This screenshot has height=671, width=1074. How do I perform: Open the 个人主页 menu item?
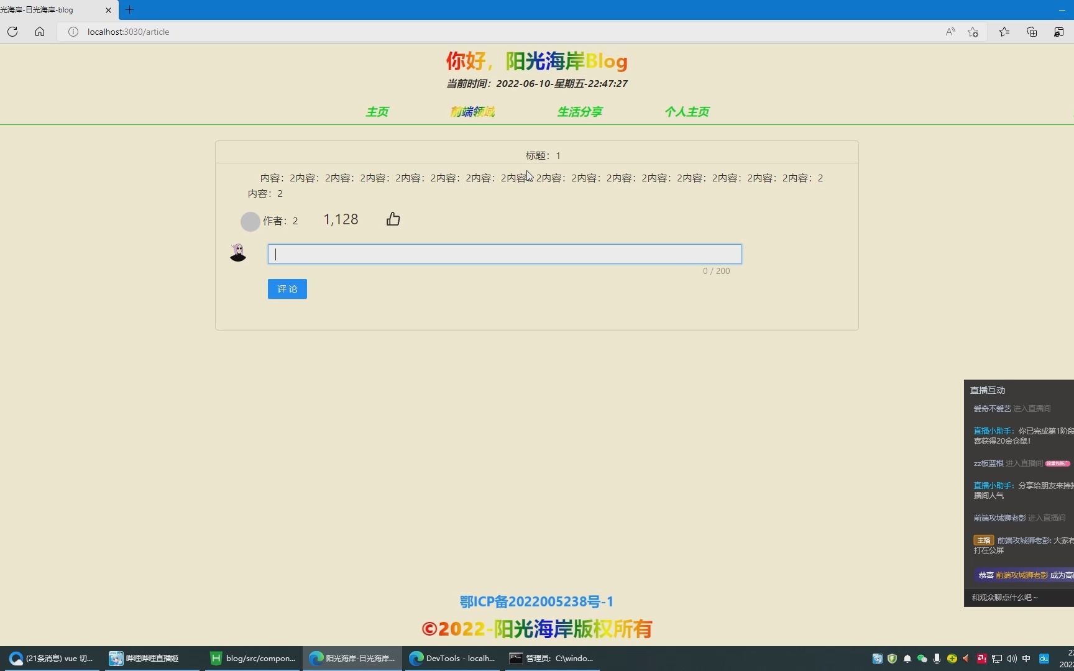point(687,112)
